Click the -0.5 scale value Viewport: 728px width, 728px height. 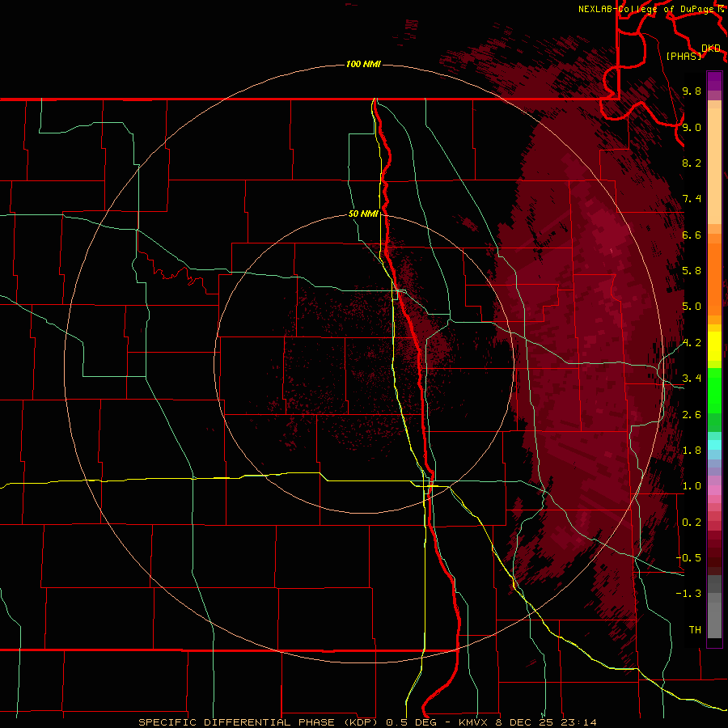coord(688,558)
